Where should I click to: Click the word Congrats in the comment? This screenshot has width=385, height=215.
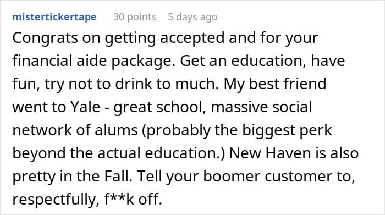[45, 38]
